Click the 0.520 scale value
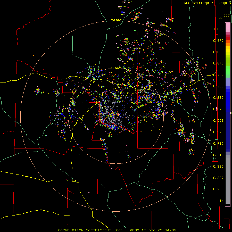Screen dimensions: 232x232 218,132
